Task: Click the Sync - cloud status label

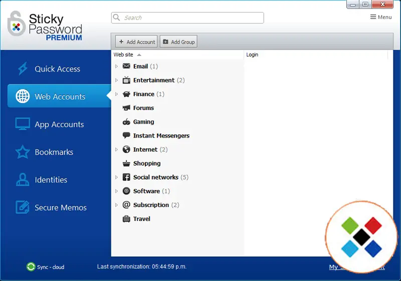Action: point(51,267)
